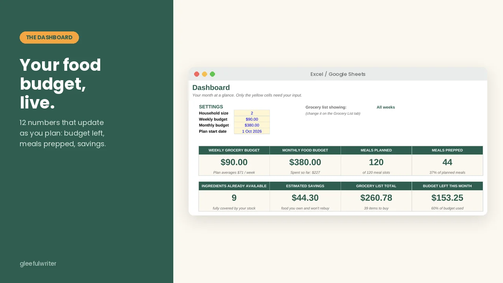503x283 pixels.
Task: Click the $44.30 estimated savings value
Action: tap(305, 198)
